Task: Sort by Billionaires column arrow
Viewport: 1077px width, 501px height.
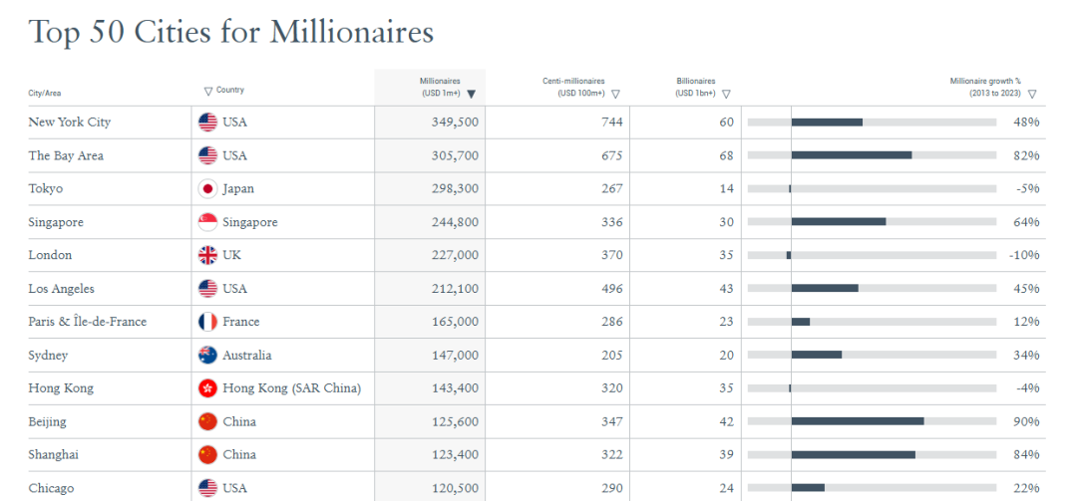Action: [726, 94]
